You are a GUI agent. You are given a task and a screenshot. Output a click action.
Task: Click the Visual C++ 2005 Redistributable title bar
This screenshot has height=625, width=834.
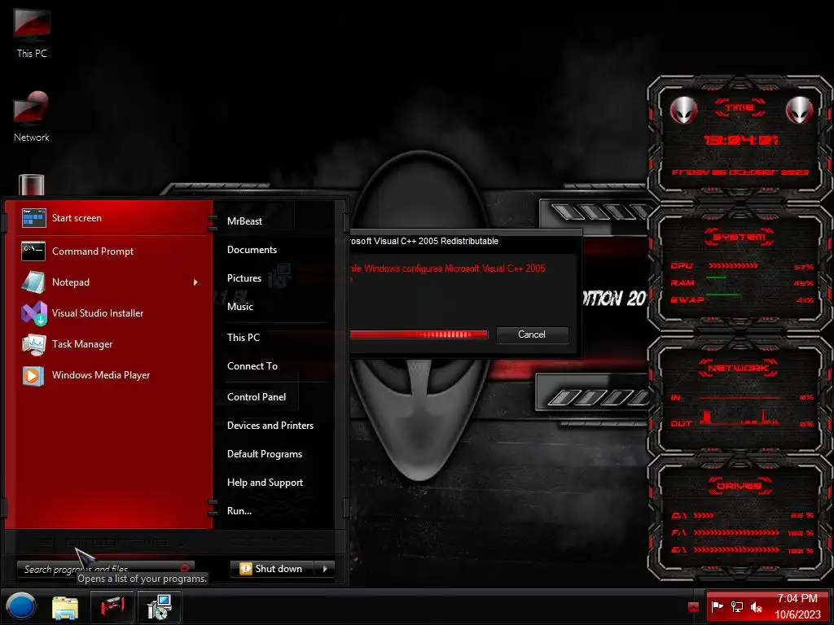465,241
